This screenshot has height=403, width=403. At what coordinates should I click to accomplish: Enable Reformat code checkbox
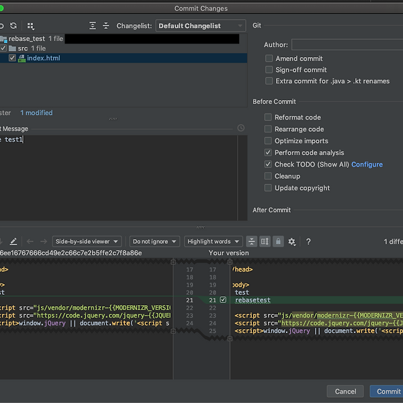click(268, 117)
